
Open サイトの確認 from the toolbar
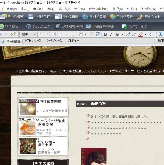pos(67,17)
